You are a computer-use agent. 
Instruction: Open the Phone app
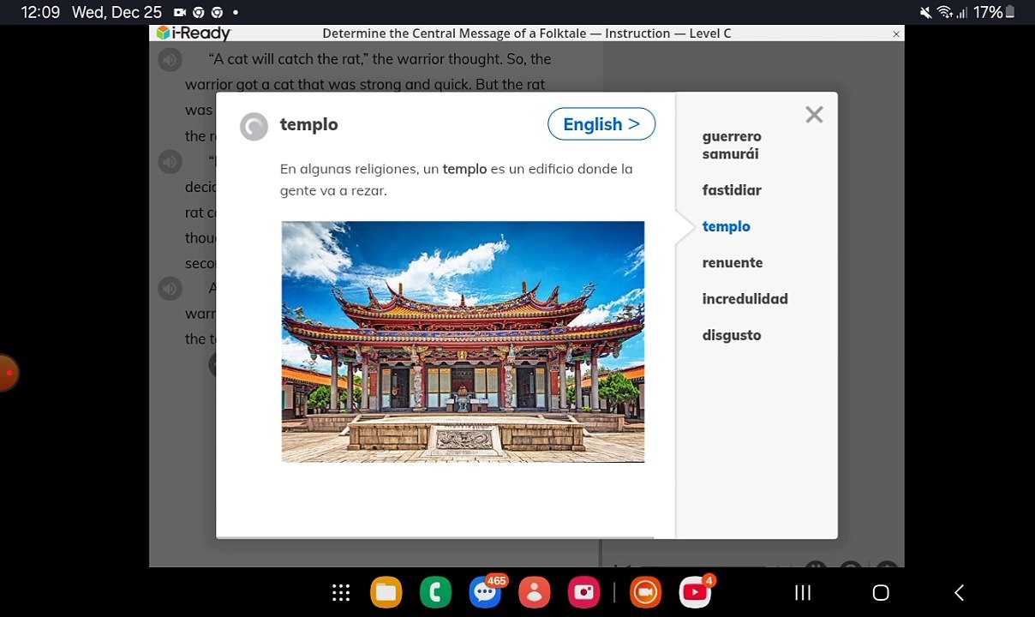[x=435, y=592]
